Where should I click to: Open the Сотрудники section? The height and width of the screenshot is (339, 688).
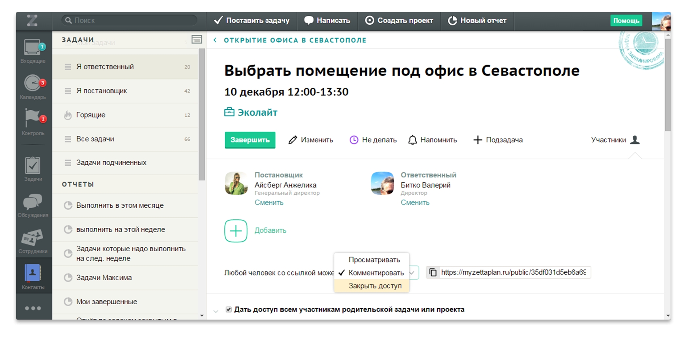coord(33,242)
